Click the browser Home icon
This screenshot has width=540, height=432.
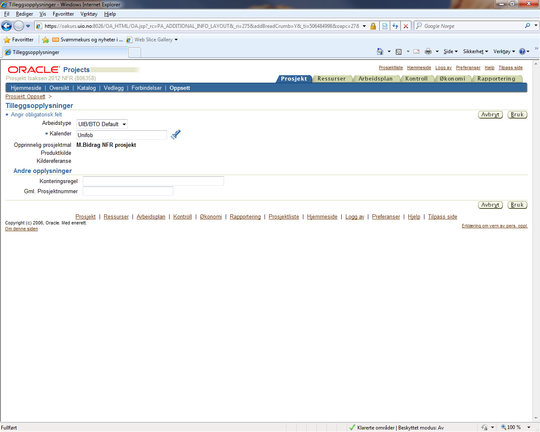pyautogui.click(x=380, y=51)
